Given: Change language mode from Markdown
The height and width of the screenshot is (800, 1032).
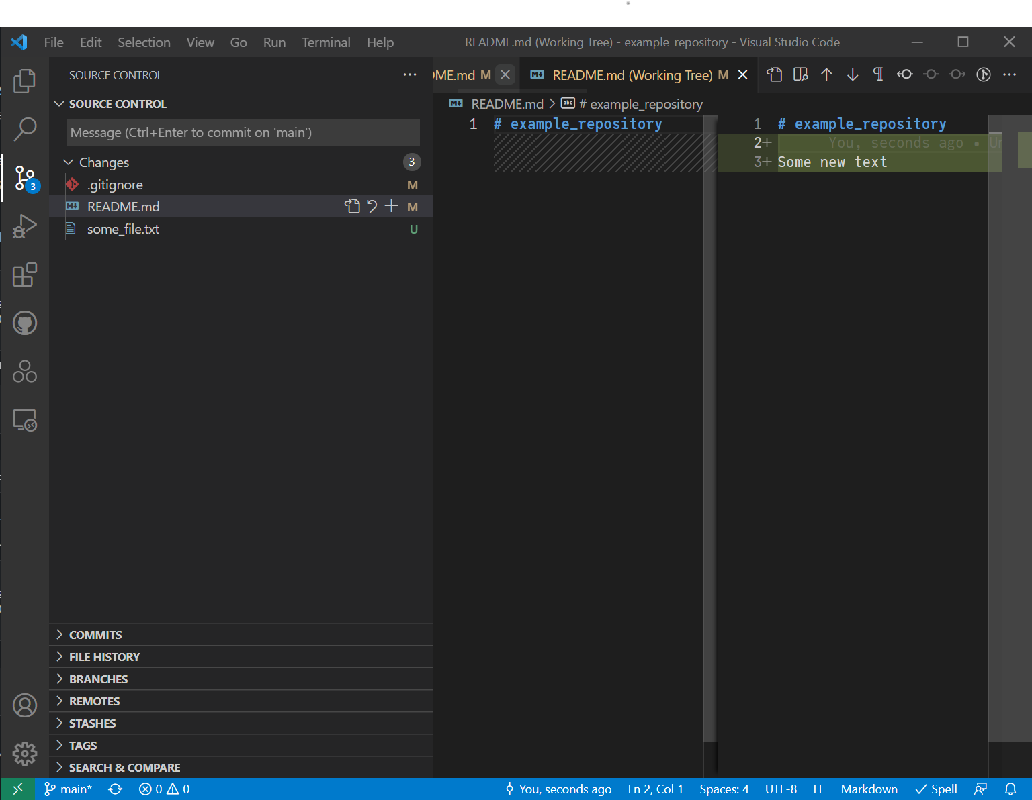Looking at the screenshot, I should (869, 789).
